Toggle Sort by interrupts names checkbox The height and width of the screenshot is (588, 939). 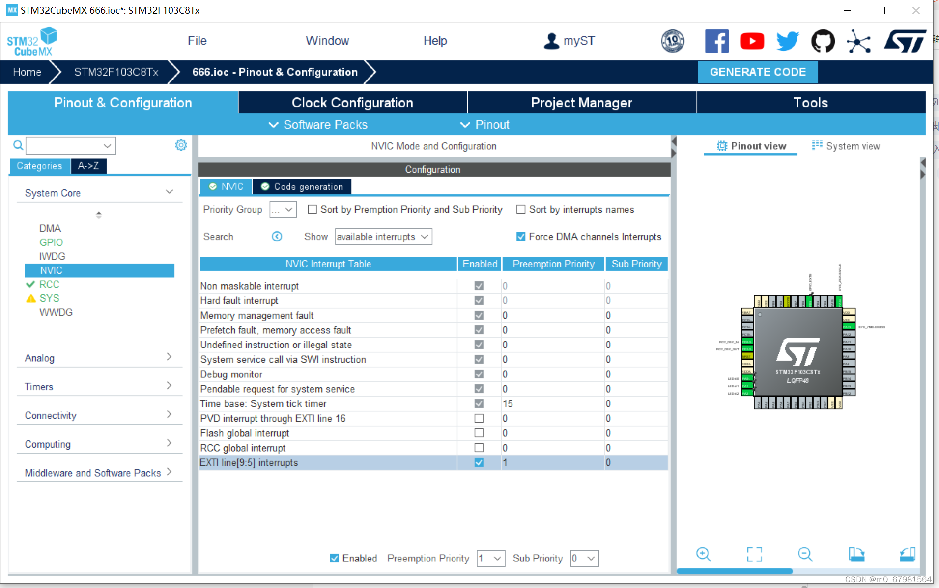coord(521,210)
